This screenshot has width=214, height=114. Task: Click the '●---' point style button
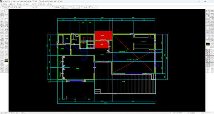[x=65, y=7]
